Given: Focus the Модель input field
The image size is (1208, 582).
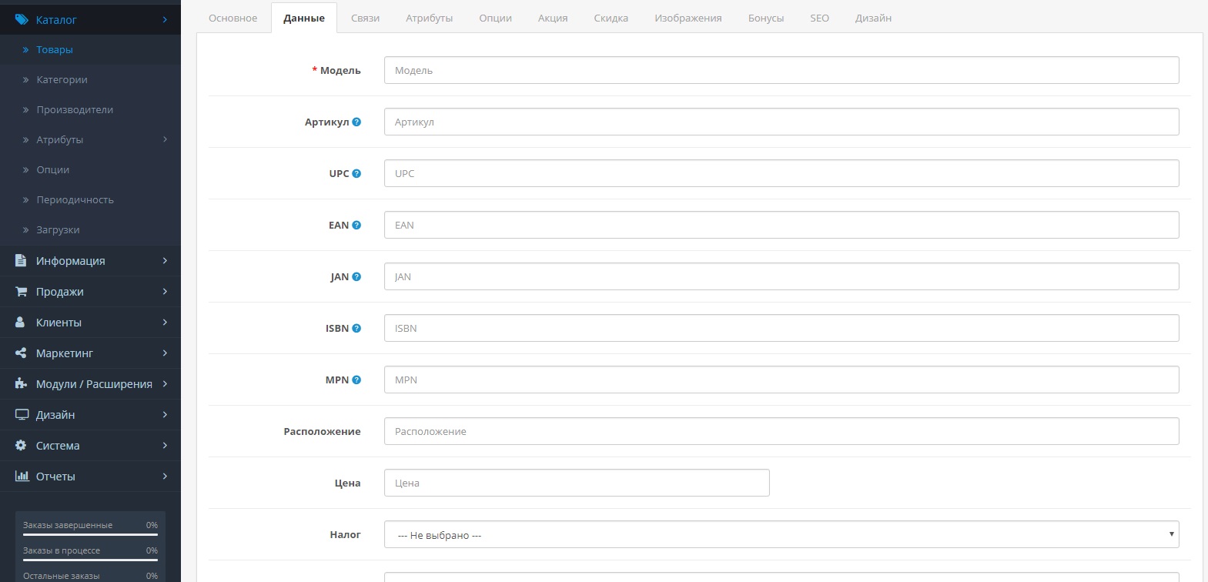Looking at the screenshot, I should (x=781, y=70).
